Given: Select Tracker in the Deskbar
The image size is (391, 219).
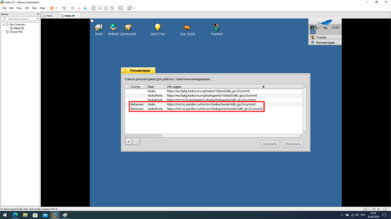Looking at the screenshot, I should (x=325, y=37).
